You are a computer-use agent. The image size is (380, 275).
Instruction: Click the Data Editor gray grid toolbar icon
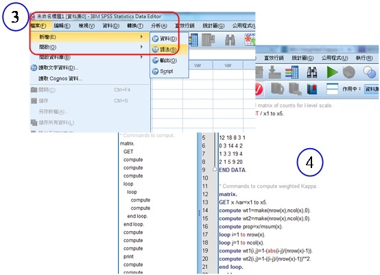(209, 40)
